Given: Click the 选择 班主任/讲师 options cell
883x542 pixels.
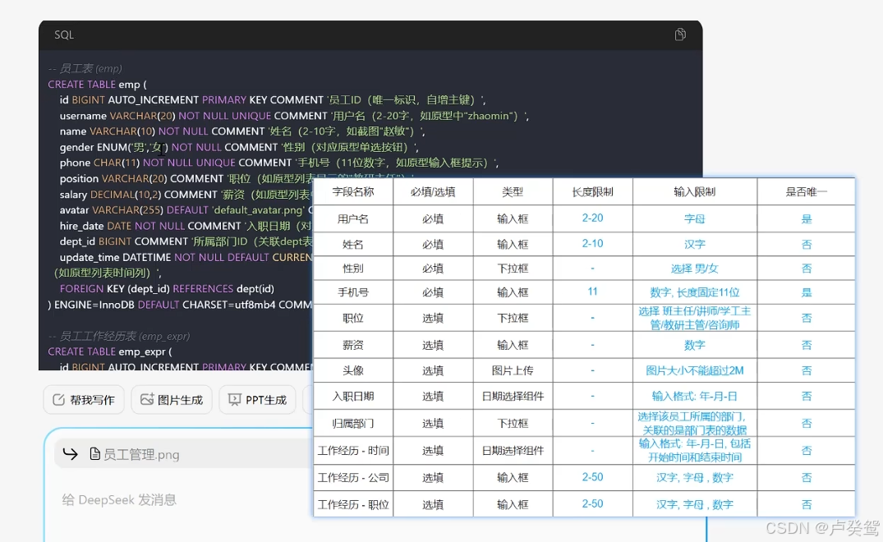Looking at the screenshot, I should click(694, 318).
